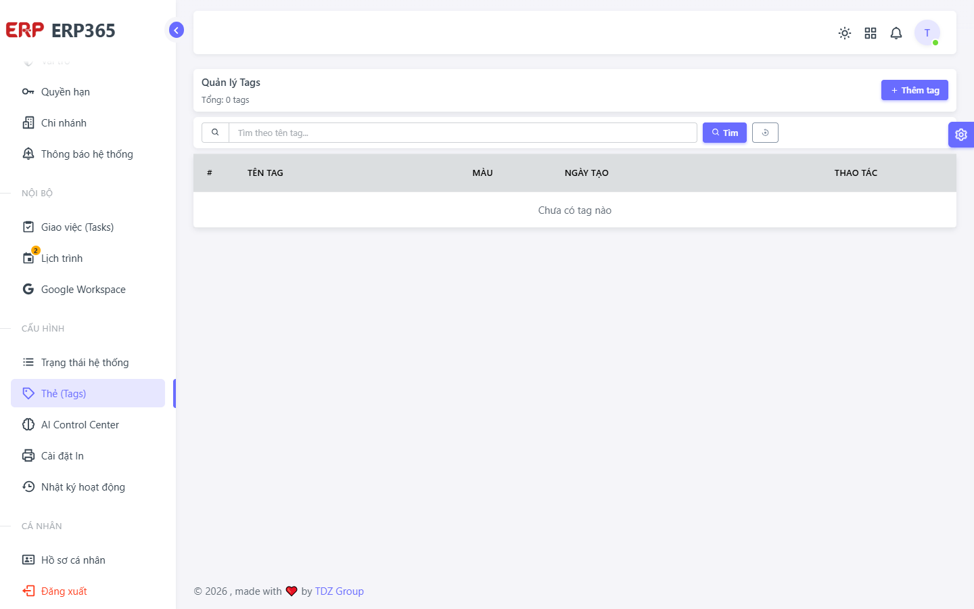Click the THAO TÁC column header
The image size is (974, 609).
(856, 173)
